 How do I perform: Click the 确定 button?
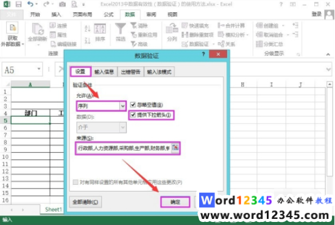[175, 202]
